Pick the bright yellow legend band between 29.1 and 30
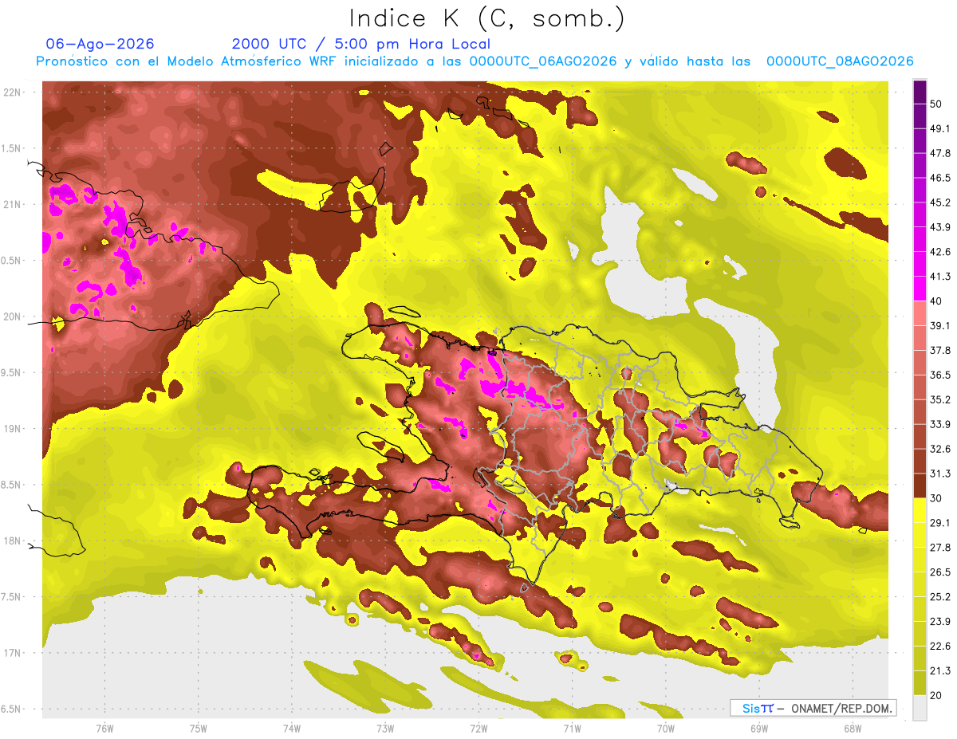This screenshot has height=739, width=957. [x=920, y=511]
